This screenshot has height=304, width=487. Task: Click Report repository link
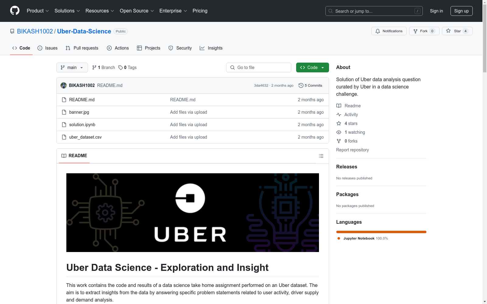coord(352,150)
